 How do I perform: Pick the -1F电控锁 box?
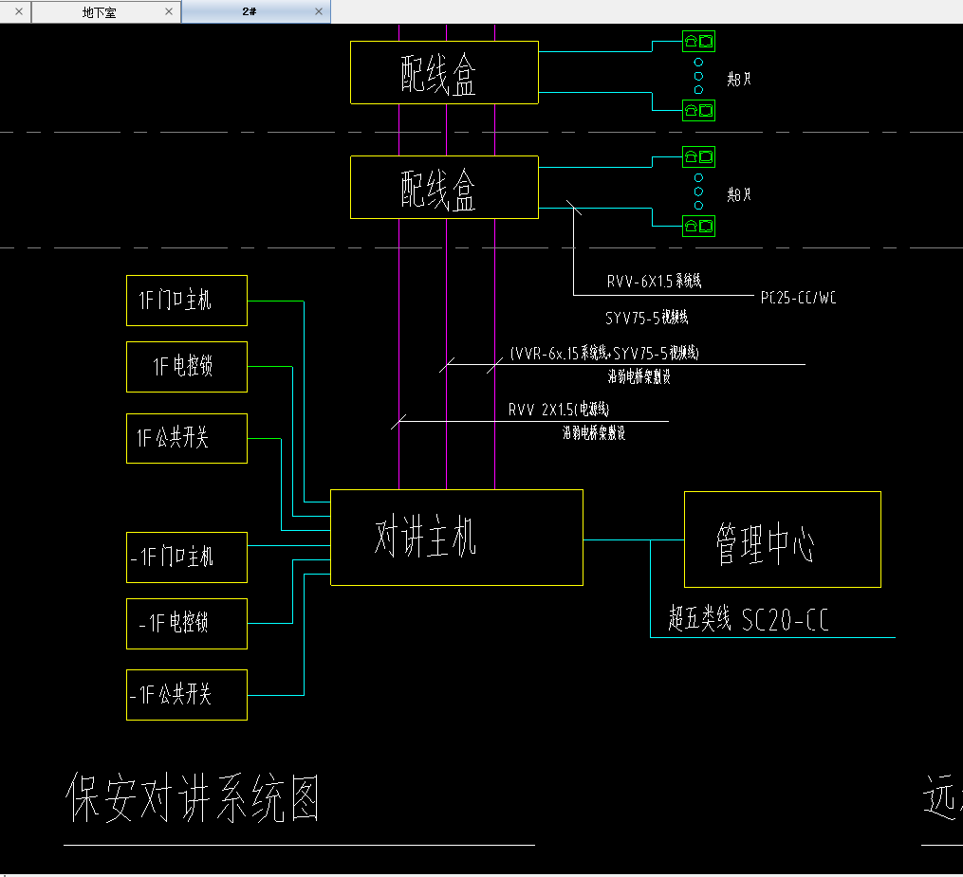click(x=187, y=624)
